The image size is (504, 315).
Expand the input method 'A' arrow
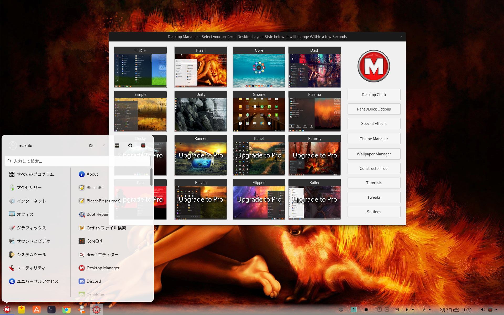(430, 309)
